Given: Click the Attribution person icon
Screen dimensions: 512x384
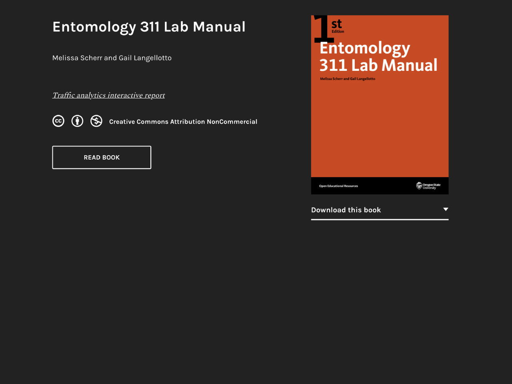Looking at the screenshot, I should [77, 121].
